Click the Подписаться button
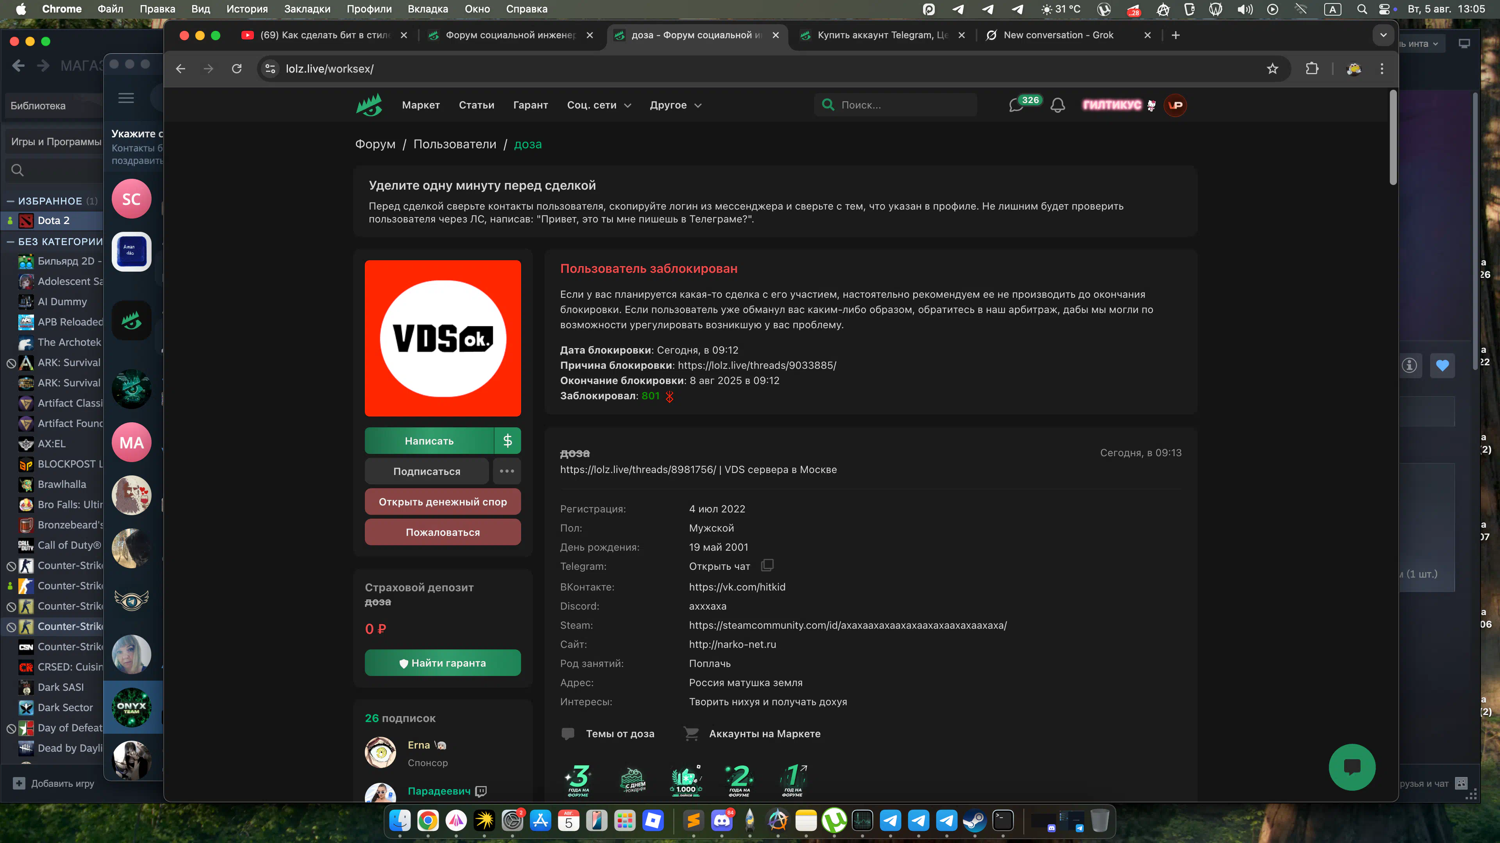The height and width of the screenshot is (843, 1500). tap(426, 471)
